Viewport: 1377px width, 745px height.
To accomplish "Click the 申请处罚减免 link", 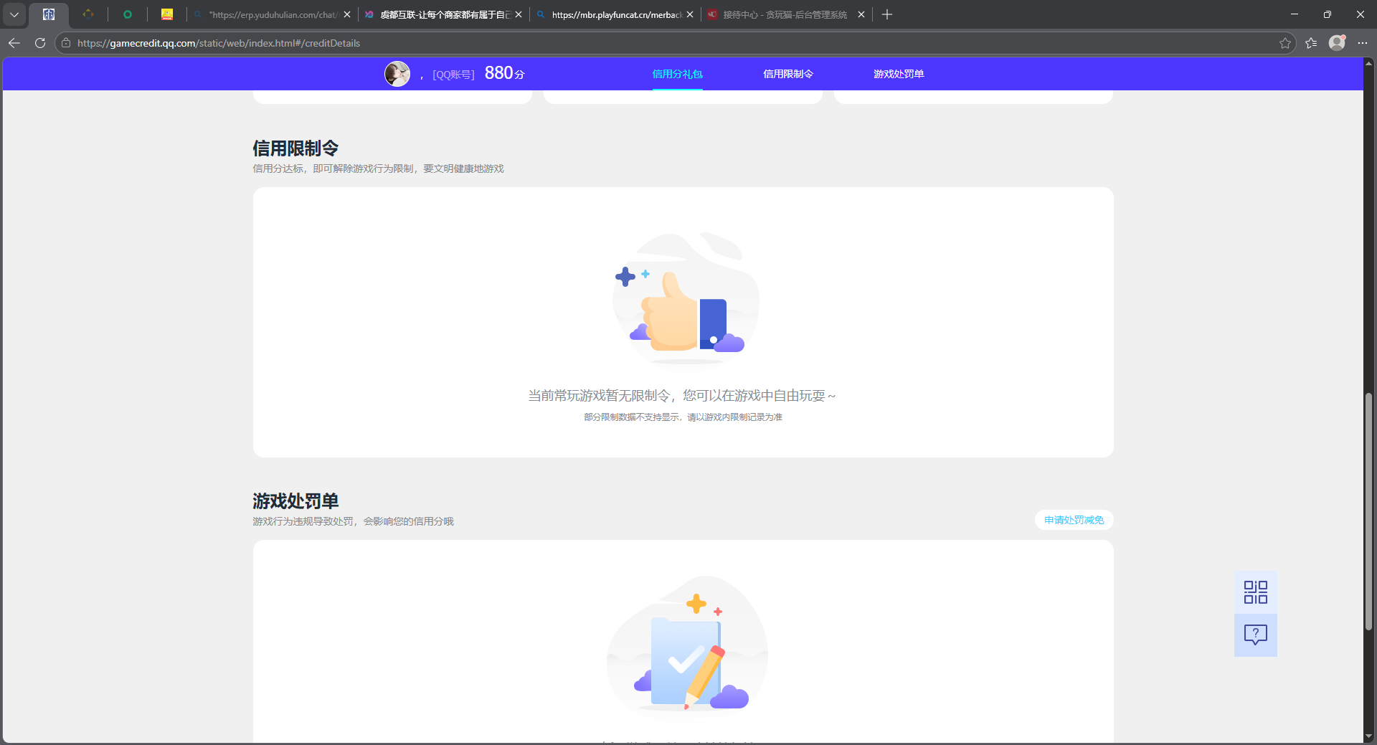I will click(1074, 520).
